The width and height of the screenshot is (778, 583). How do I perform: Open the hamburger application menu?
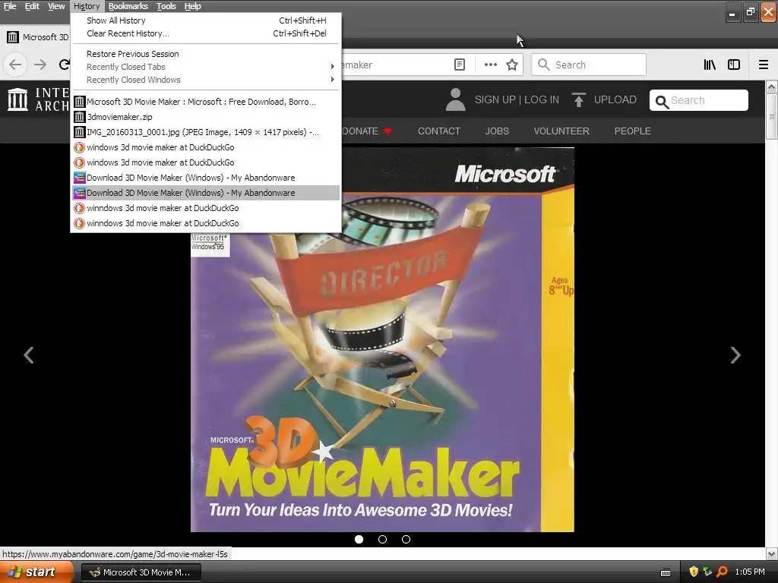[763, 65]
